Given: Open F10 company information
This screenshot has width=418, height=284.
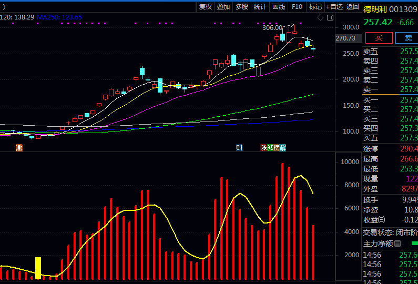Looking at the screenshot, I should [x=297, y=7].
